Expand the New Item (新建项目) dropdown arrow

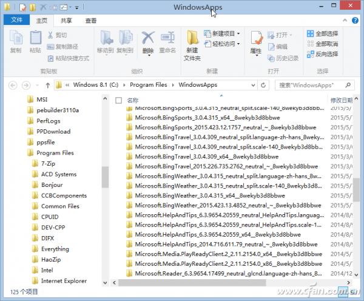pos(238,33)
